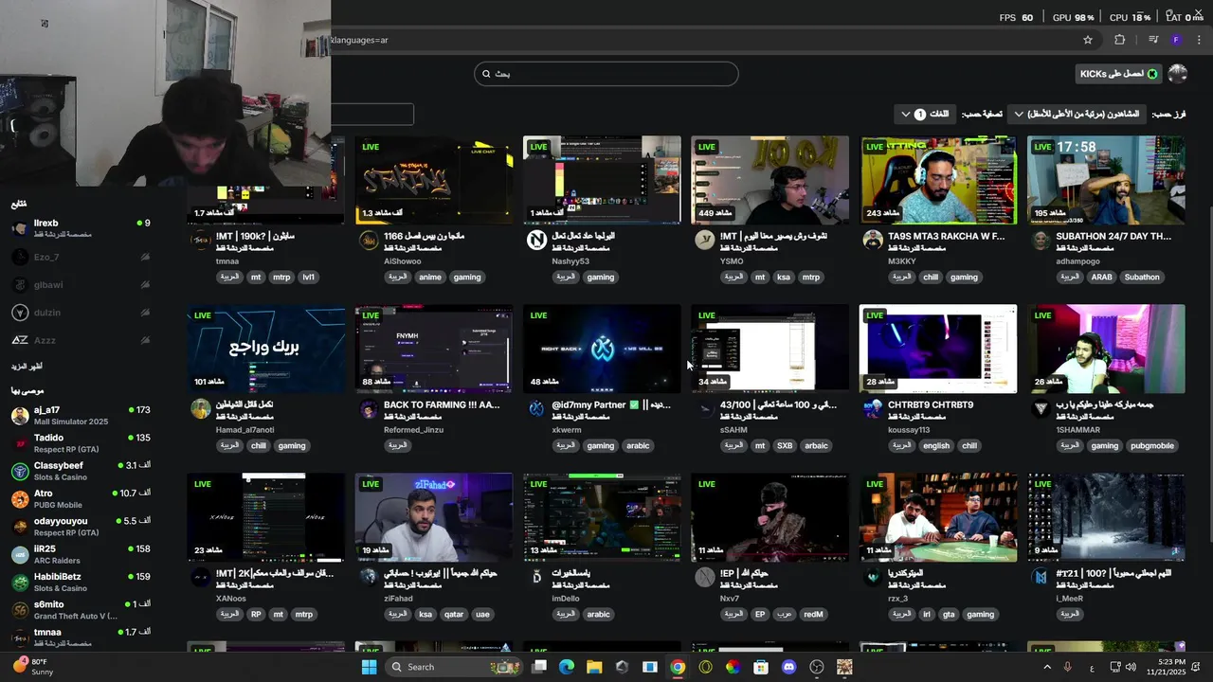Open OBS Studio from taskbar
This screenshot has width=1213, height=682.
tap(817, 667)
